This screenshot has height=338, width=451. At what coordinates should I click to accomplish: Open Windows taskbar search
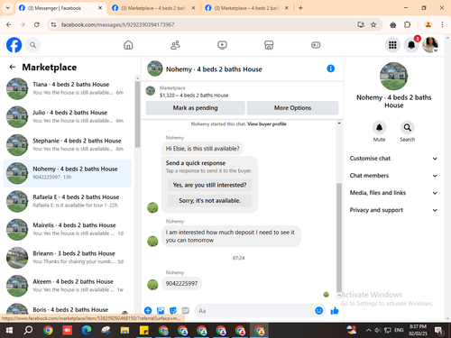pos(28,331)
